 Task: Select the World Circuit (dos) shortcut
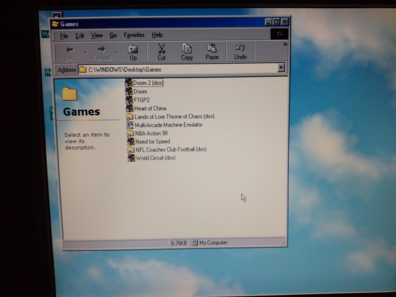pyautogui.click(x=155, y=158)
